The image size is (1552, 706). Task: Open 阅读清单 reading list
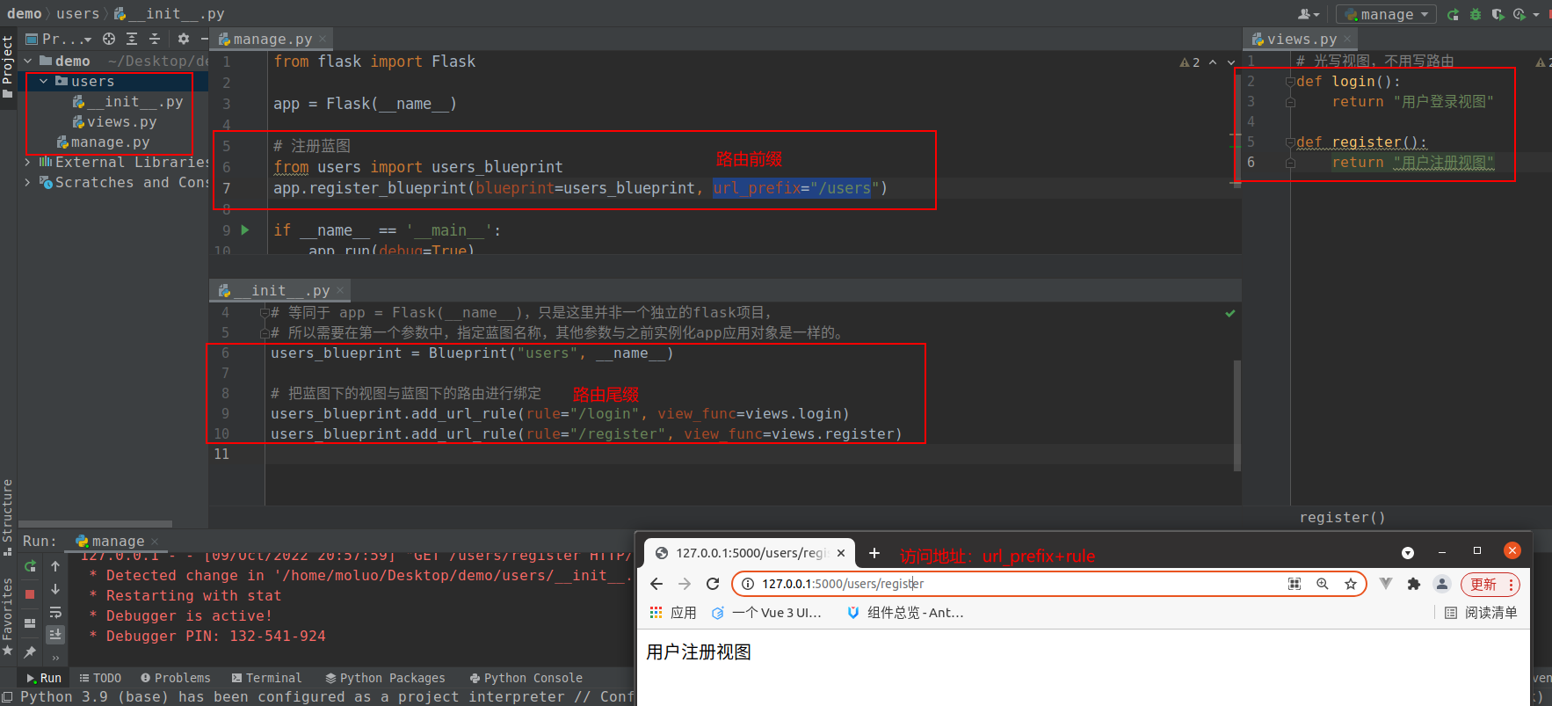click(x=1481, y=613)
